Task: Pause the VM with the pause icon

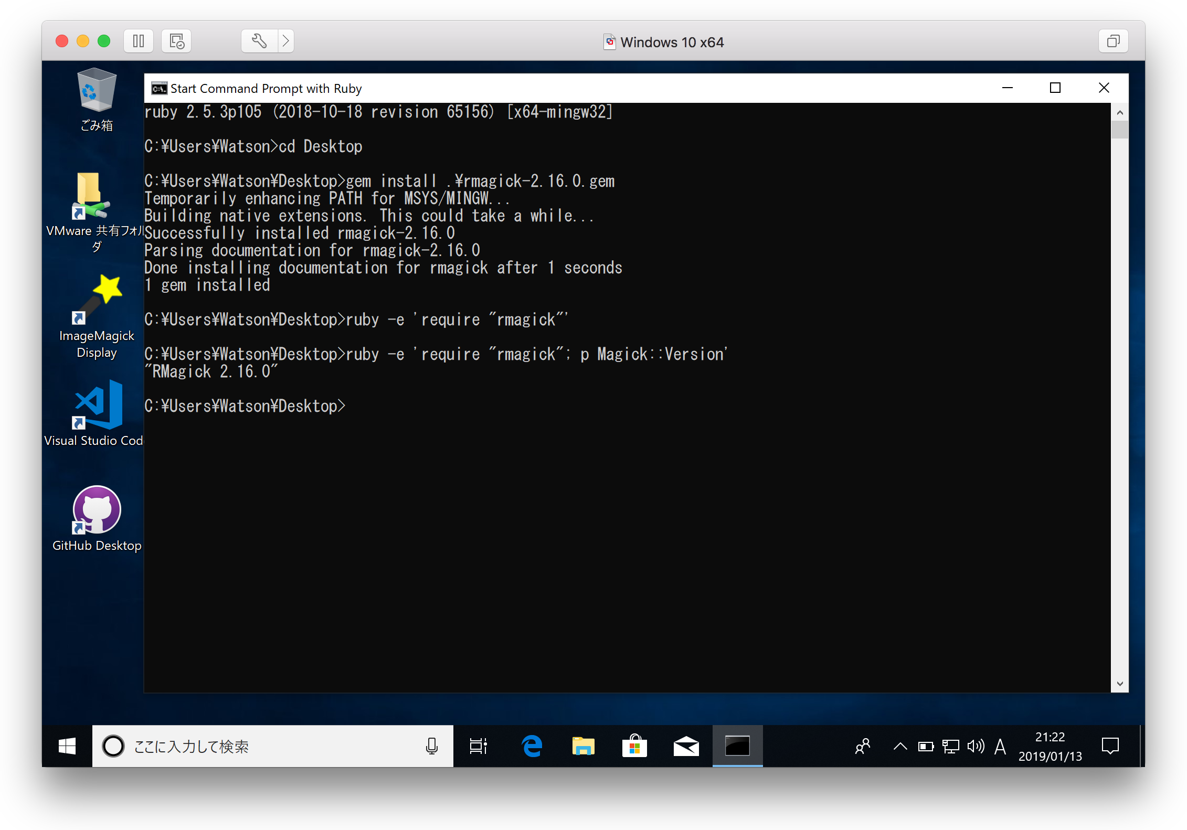Action: pos(139,41)
